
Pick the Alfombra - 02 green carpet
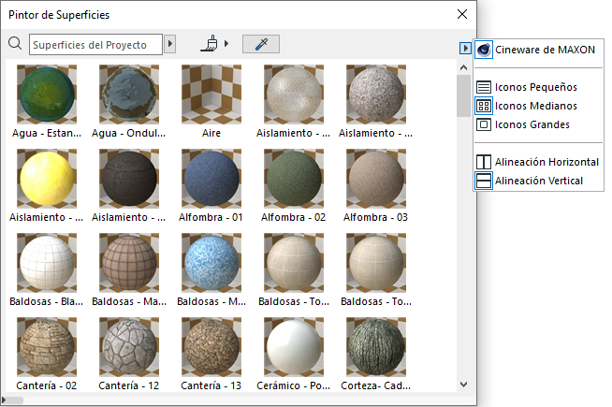(294, 179)
